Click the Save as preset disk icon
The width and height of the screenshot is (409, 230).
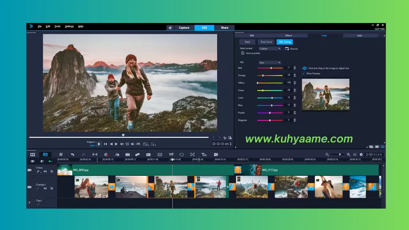click(x=243, y=53)
